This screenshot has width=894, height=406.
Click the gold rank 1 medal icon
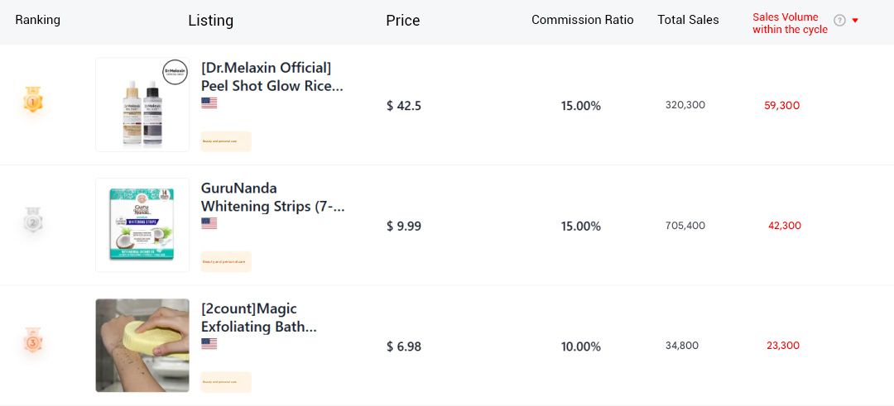pyautogui.click(x=32, y=101)
